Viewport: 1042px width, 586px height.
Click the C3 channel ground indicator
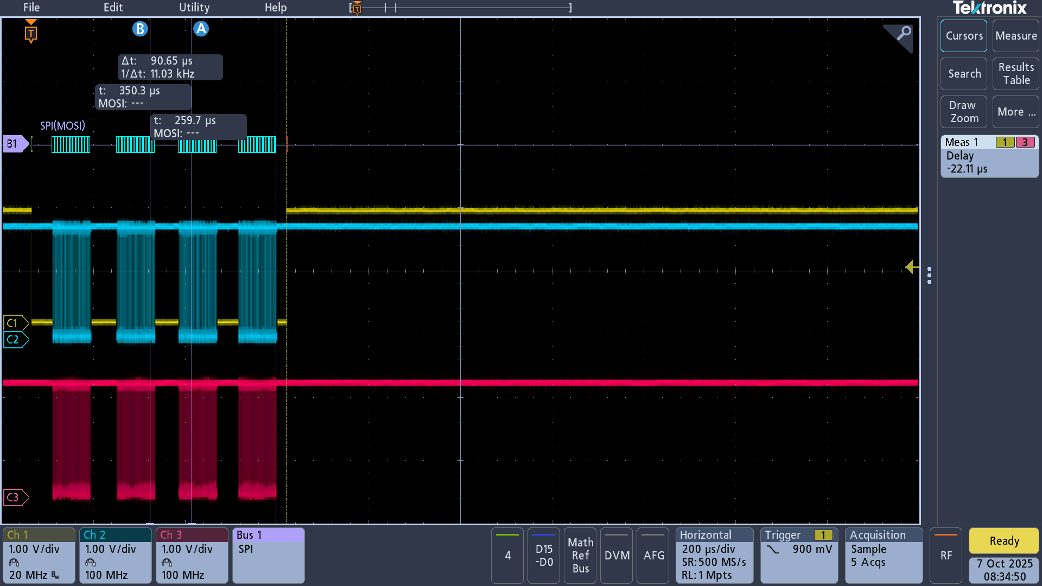click(x=16, y=498)
